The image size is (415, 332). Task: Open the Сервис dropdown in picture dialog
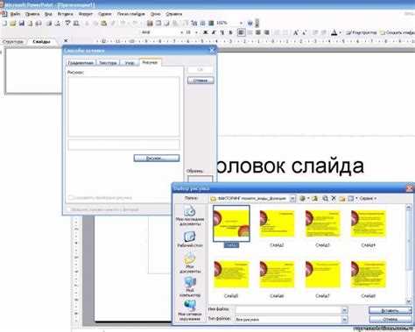[368, 199]
